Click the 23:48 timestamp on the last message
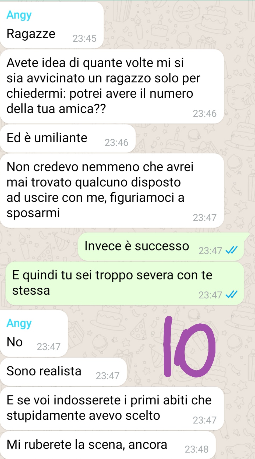The height and width of the screenshot is (459, 255). (x=197, y=449)
